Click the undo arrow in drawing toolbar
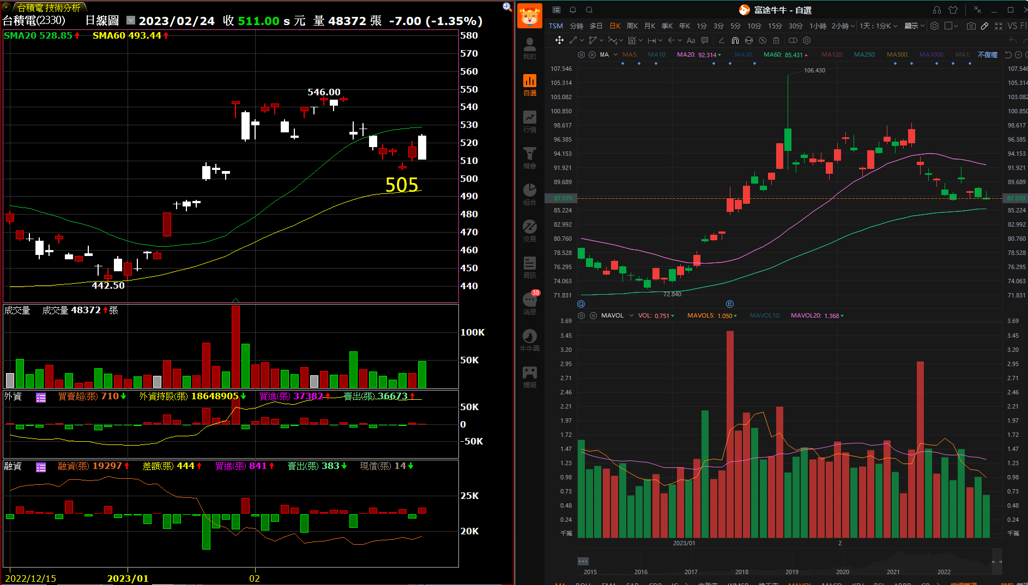This screenshot has width=1028, height=585. 1013,40
